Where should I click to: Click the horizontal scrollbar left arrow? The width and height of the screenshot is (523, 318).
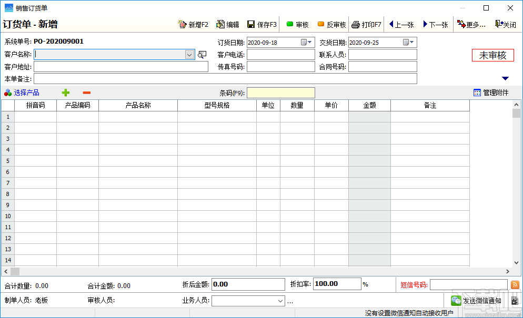[6, 272]
